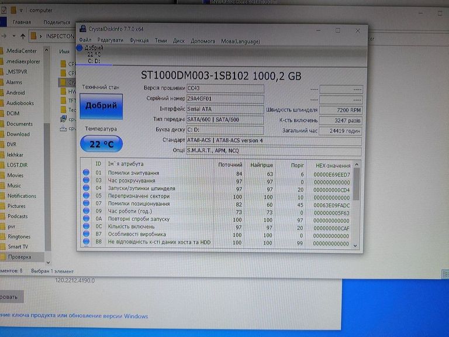This screenshot has height=337, width=449.
Task: Select the Проверка folder in Explorer tree
Action: pyautogui.click(x=19, y=257)
